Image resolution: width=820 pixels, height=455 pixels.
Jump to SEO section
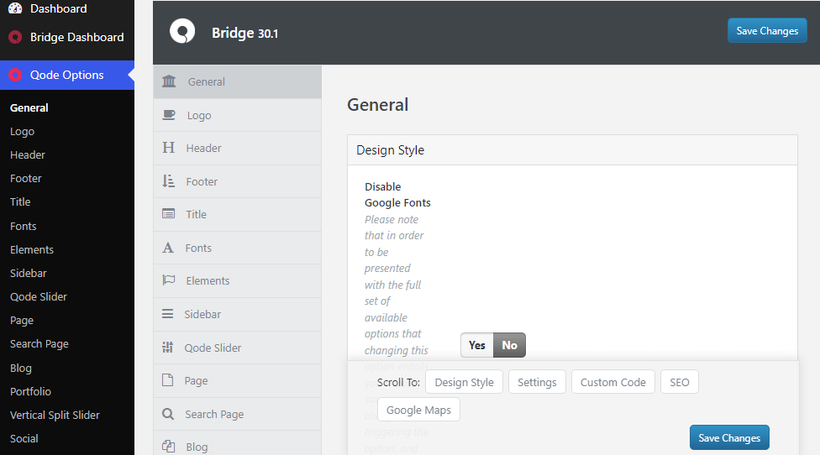680,382
